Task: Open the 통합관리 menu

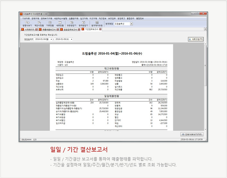Action: point(131,19)
